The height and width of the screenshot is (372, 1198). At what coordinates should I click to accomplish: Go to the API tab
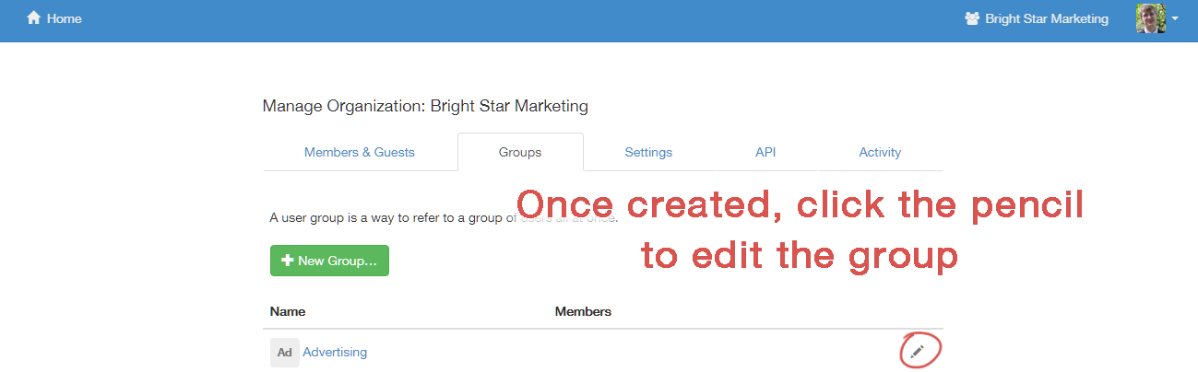[x=765, y=152]
